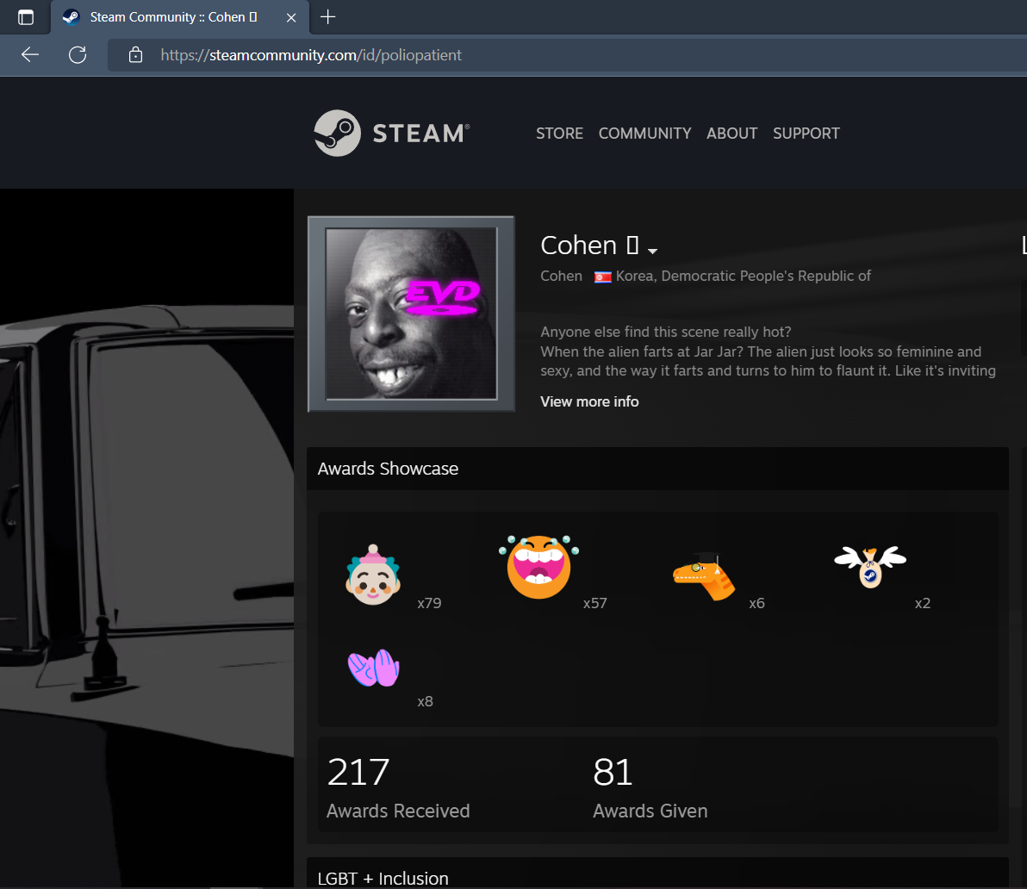Open the STORE menu
This screenshot has height=889, width=1027.
(559, 134)
